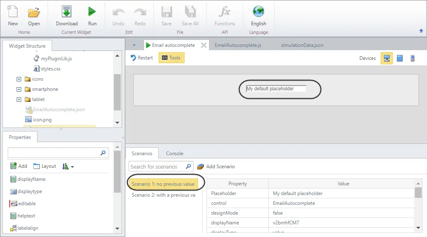Add a new property
427x237 pixels.
pyautogui.click(x=19, y=166)
